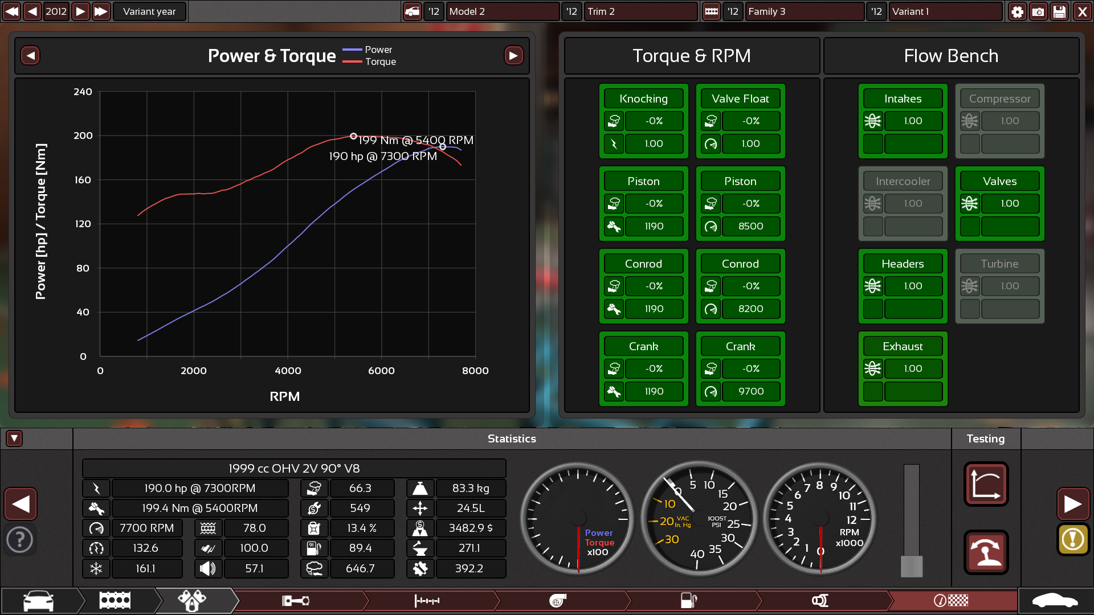This screenshot has height=615, width=1094.
Task: Click the Power Torque x100 gauge
Action: 578,518
